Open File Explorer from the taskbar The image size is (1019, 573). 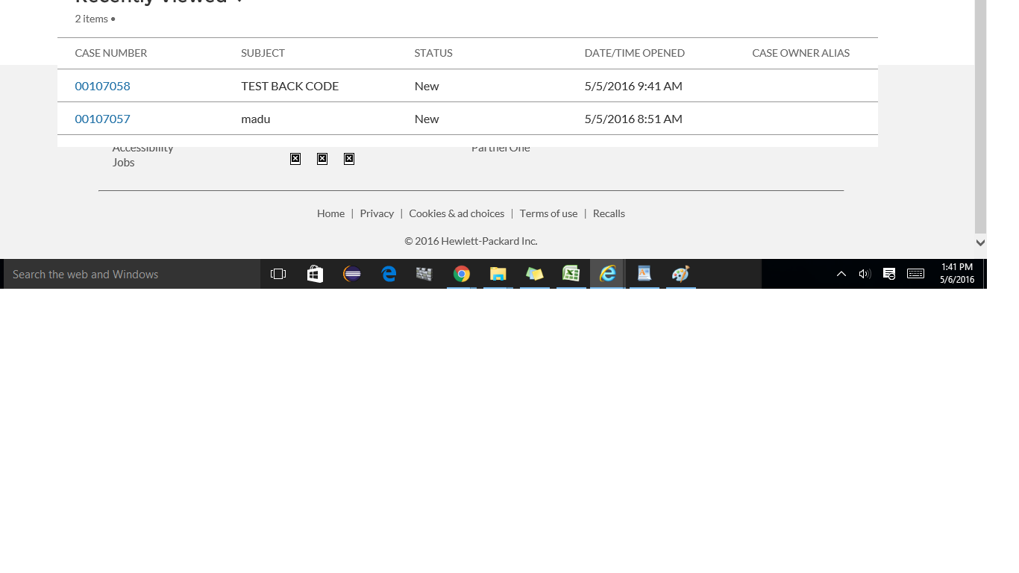coord(498,274)
